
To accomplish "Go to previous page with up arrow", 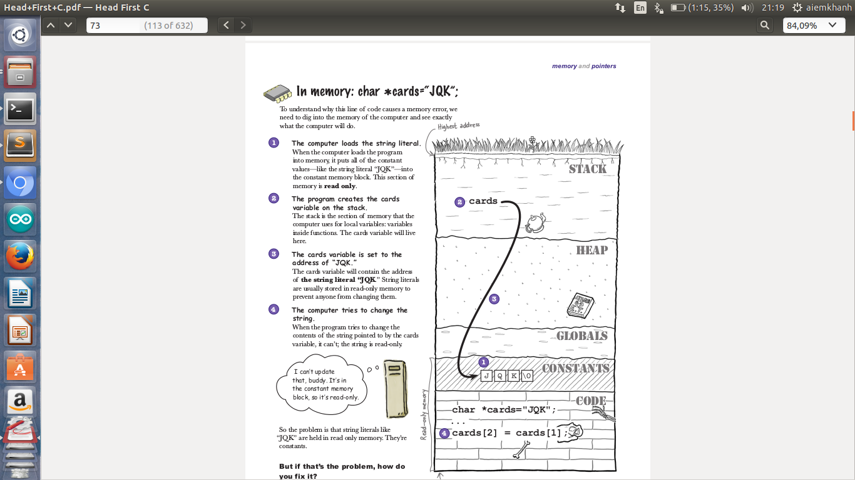I will point(51,25).
